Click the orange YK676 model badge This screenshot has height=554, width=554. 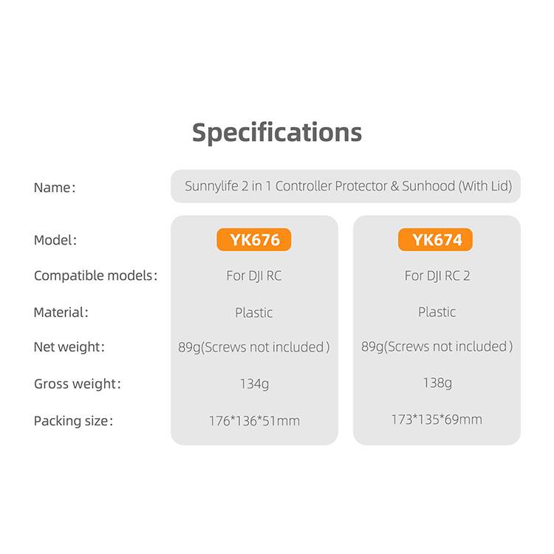(x=254, y=240)
